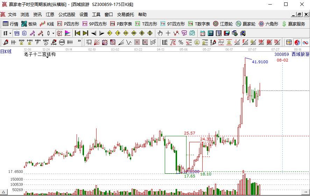Click the step-line icon with 9
Viewport: 310px width, 196px height.
pos(41,33)
